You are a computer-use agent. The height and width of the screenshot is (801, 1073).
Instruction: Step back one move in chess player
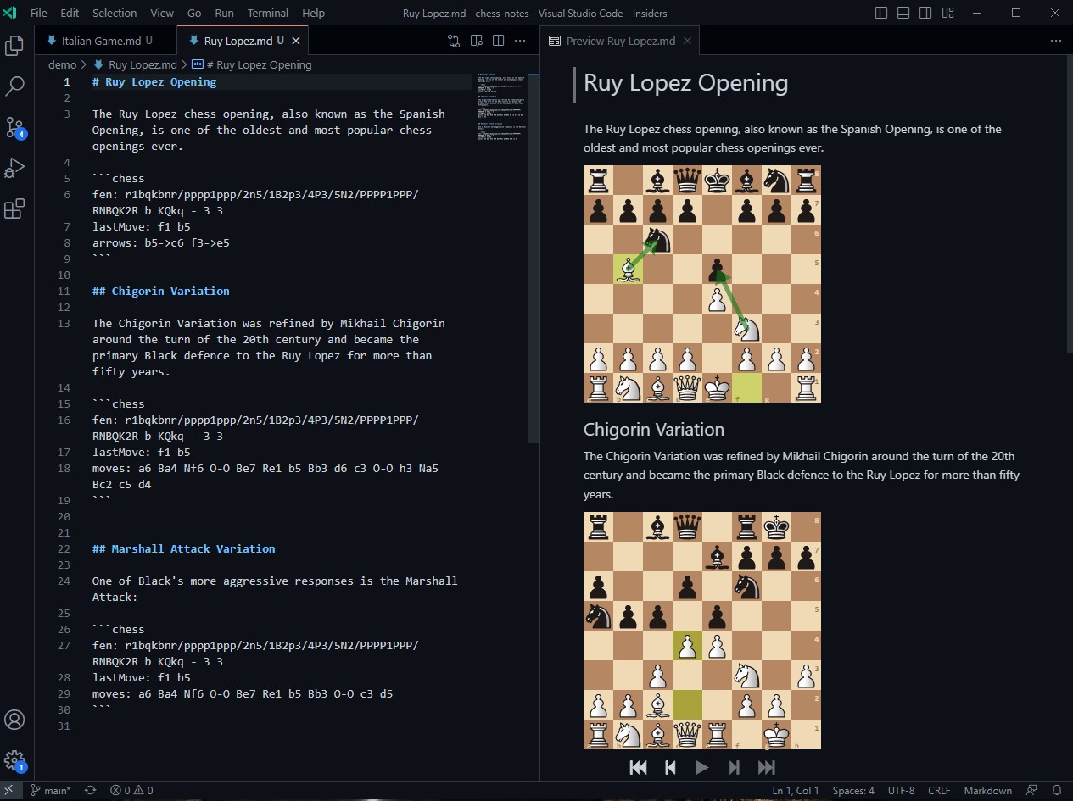(670, 767)
